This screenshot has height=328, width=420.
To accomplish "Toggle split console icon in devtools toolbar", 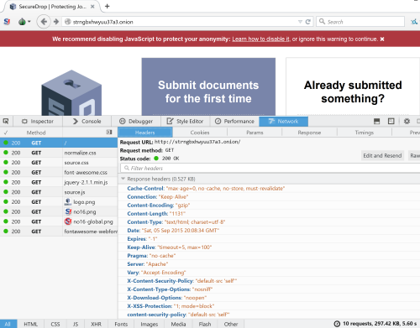I will tap(377, 121).
